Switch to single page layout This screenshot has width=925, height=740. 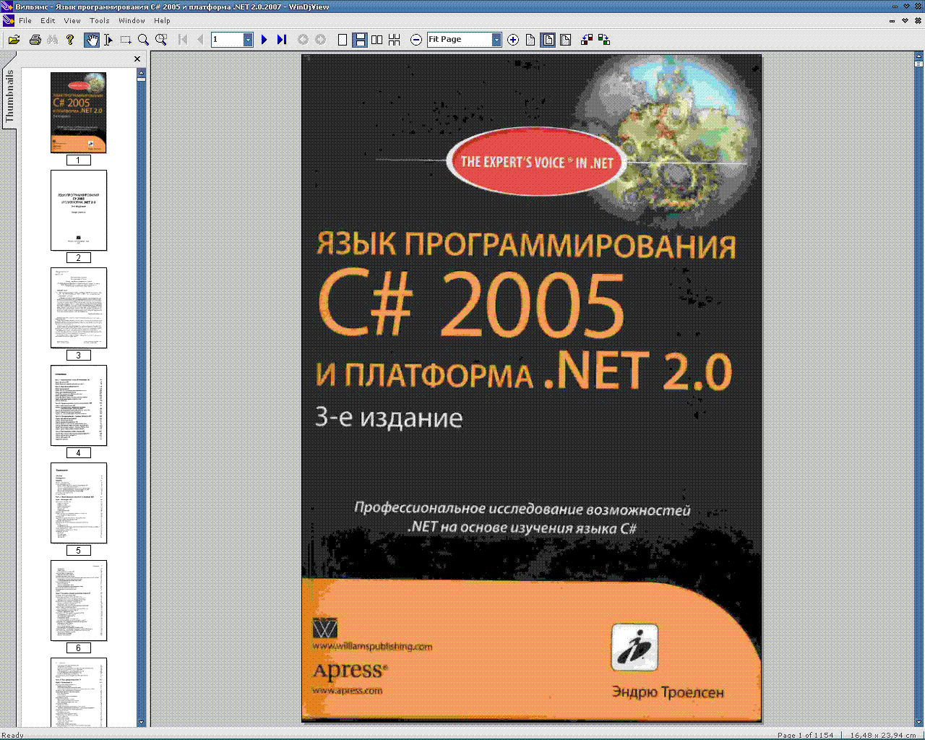coord(343,40)
